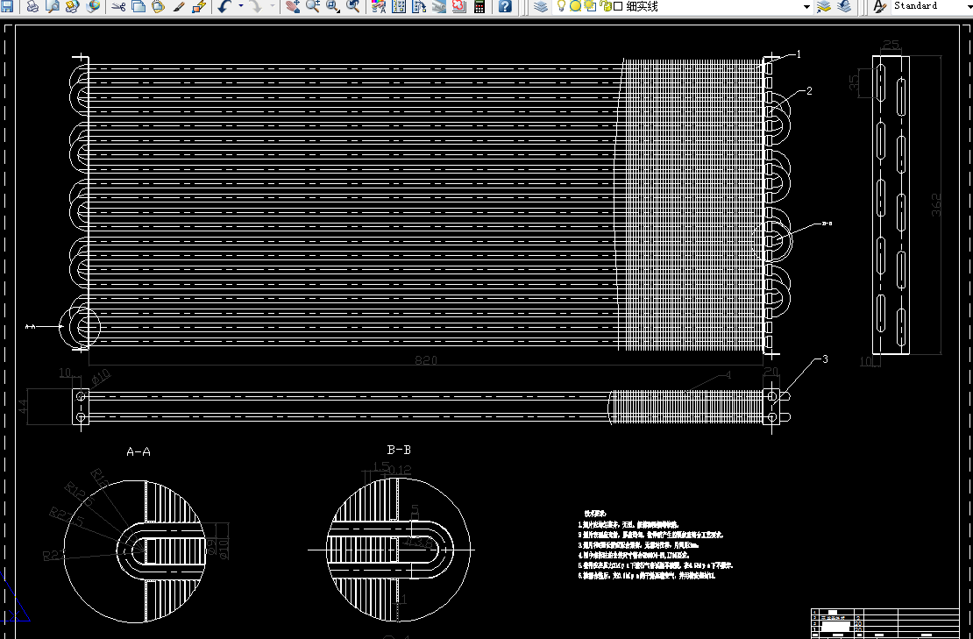Select the R22 radius dimension
Image resolution: width=973 pixels, height=639 pixels.
54,555
